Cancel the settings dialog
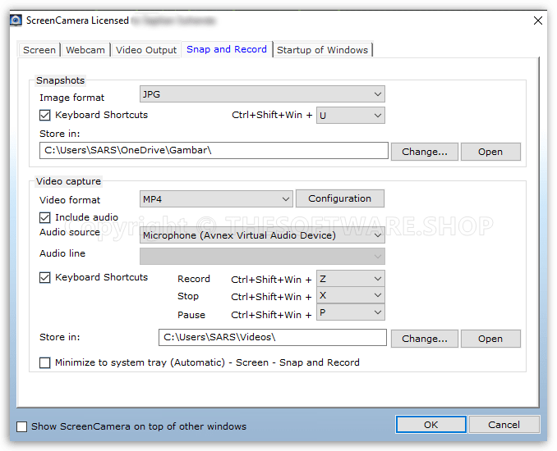557x451 pixels. click(x=504, y=425)
